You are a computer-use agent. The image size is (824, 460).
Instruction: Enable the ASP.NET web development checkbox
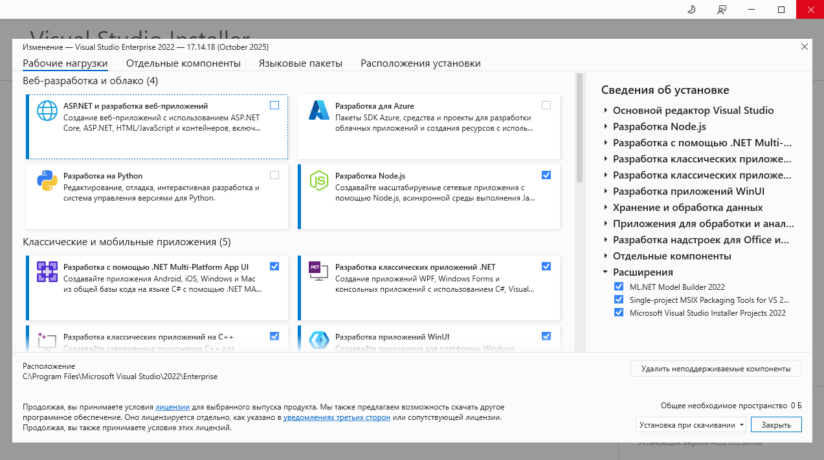click(x=274, y=105)
